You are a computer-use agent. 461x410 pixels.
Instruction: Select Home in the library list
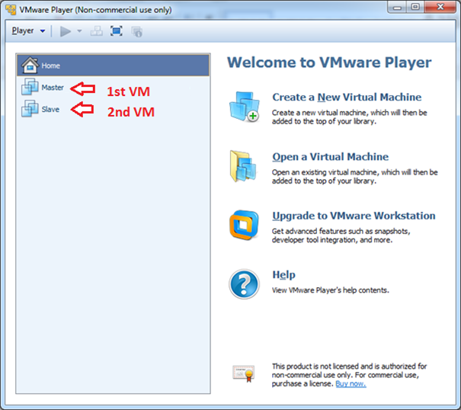[114, 65]
